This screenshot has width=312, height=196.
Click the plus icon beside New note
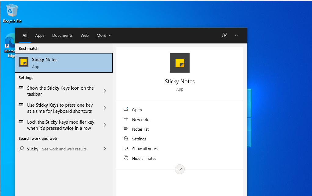tap(126, 119)
